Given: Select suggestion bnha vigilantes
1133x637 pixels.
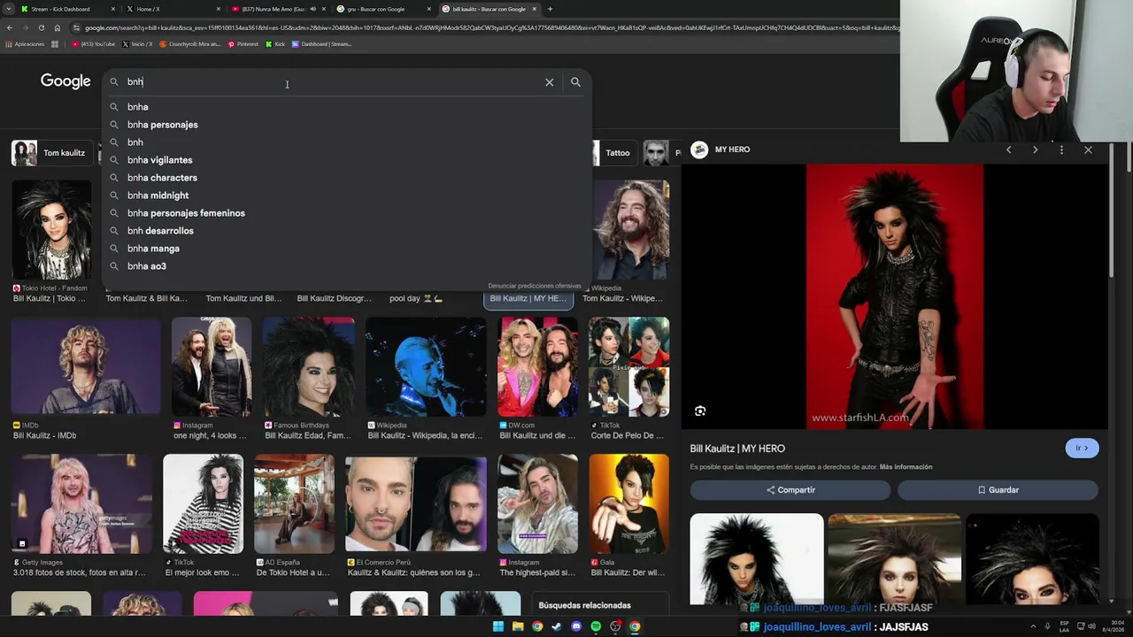Looking at the screenshot, I should pos(347,160).
